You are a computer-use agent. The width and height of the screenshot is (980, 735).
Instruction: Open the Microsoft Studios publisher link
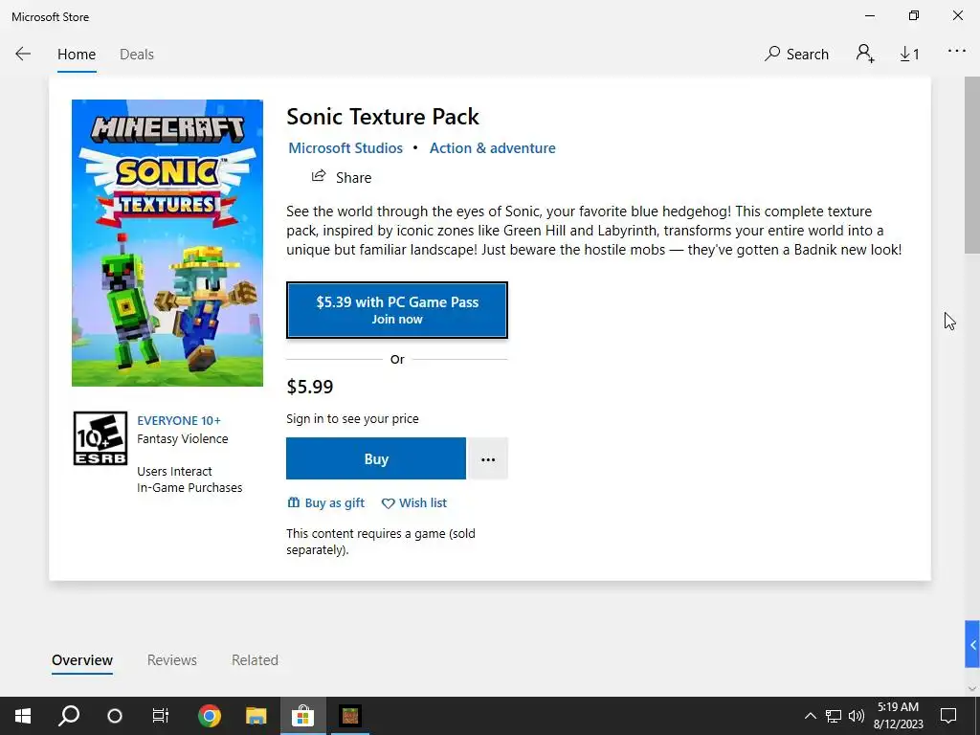pos(345,148)
